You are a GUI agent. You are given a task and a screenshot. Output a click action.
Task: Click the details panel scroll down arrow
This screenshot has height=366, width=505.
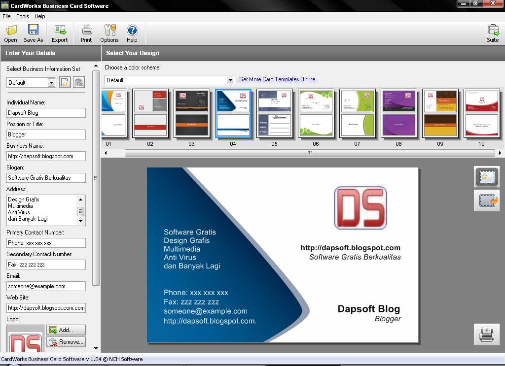pos(96,348)
